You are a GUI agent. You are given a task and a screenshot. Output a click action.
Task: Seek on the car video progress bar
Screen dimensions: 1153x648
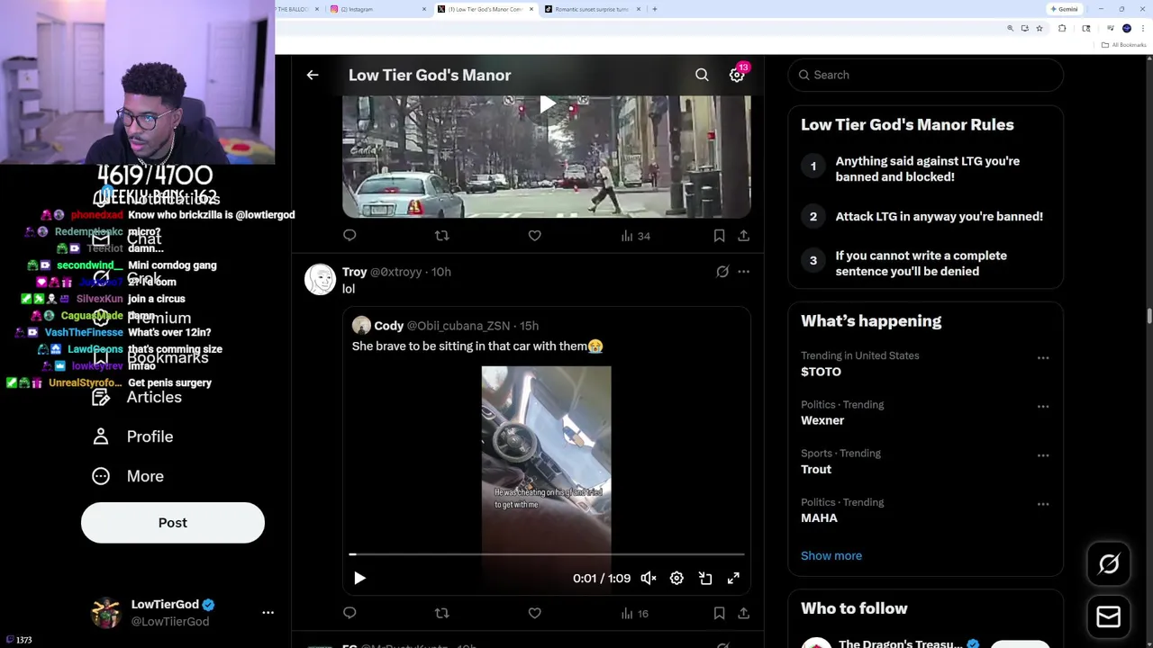pos(546,555)
